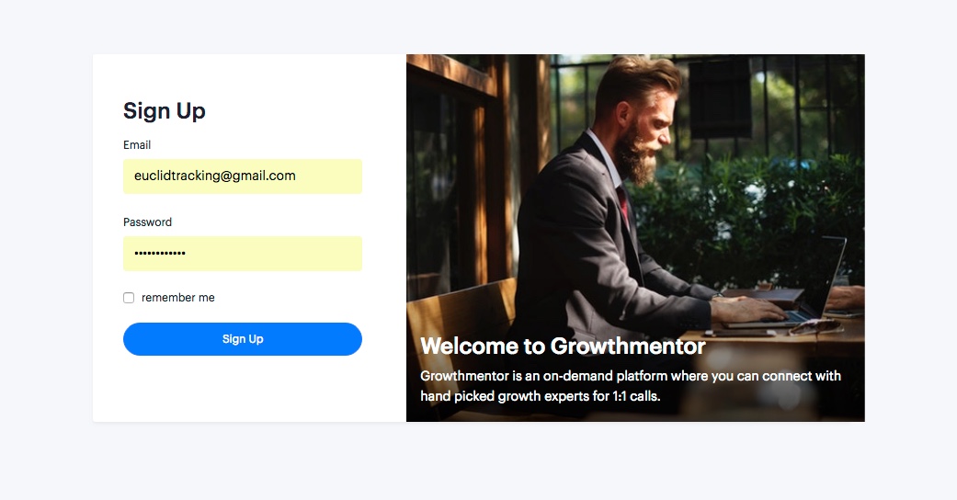Focus the Password input field
The image size is (957, 500).
pos(243,254)
